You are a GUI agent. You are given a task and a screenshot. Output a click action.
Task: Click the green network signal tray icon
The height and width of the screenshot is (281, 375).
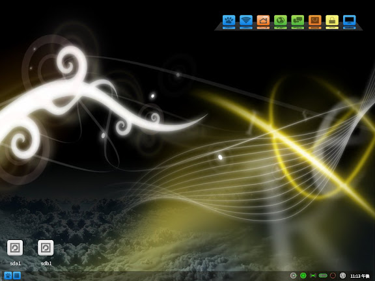pyautogui.click(x=312, y=276)
